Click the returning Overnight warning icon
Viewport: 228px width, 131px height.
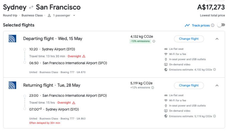tap(74, 103)
